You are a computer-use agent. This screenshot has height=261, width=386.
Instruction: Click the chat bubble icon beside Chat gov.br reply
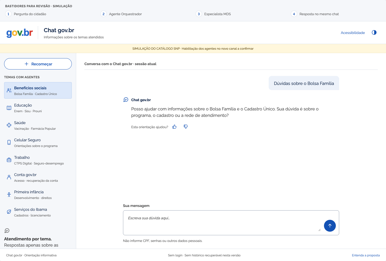[126, 100]
